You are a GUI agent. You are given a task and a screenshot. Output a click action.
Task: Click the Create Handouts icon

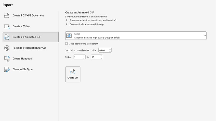point(7,59)
